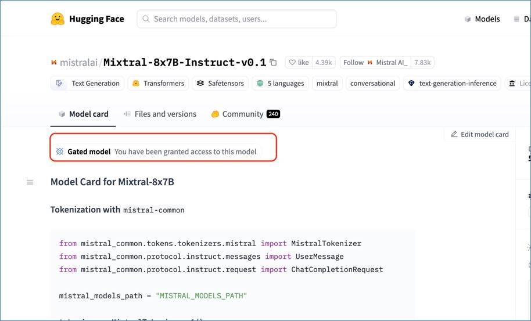Open the 5 languages tag
Screen dimensions: 531x321
click(280, 83)
